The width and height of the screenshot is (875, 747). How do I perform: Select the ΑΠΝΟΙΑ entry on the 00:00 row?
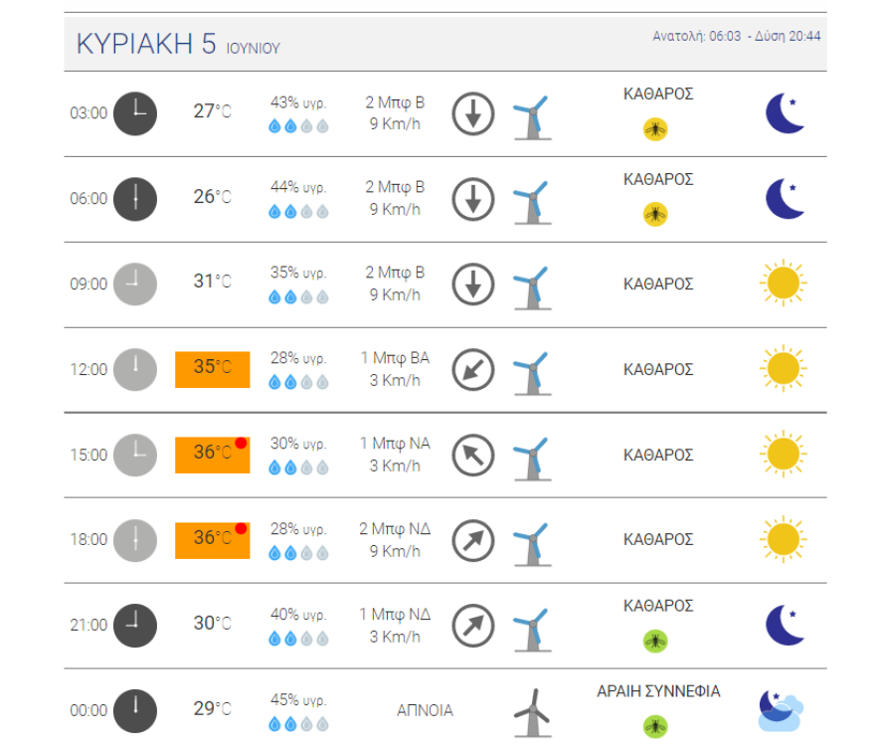pyautogui.click(x=424, y=710)
